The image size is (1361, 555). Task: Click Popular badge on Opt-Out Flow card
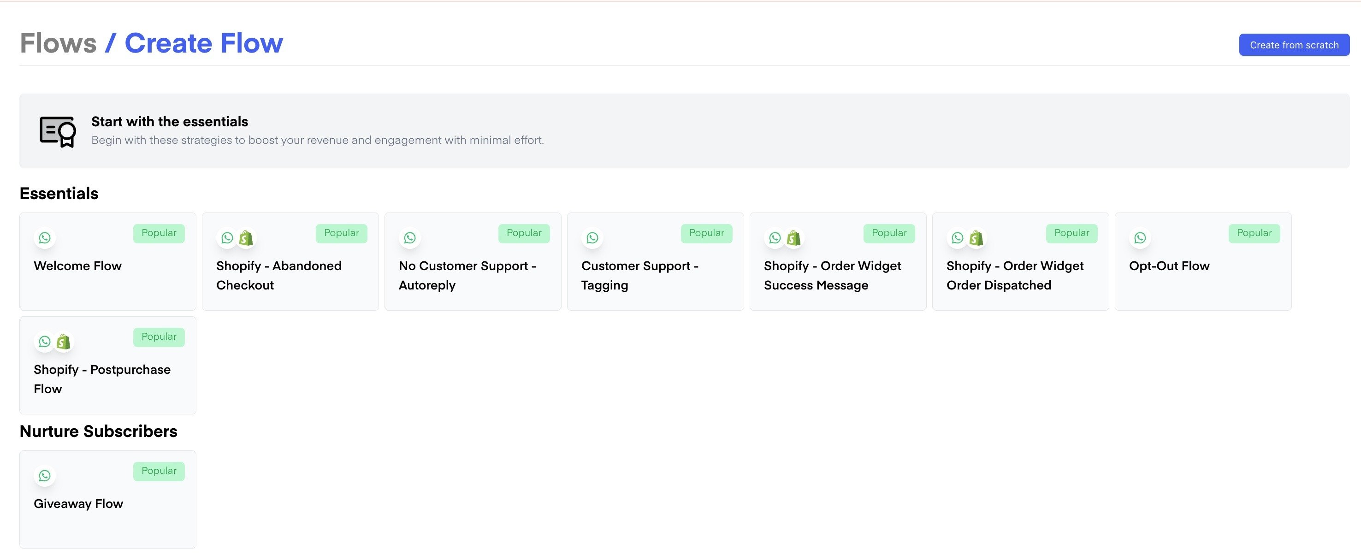pos(1254,233)
